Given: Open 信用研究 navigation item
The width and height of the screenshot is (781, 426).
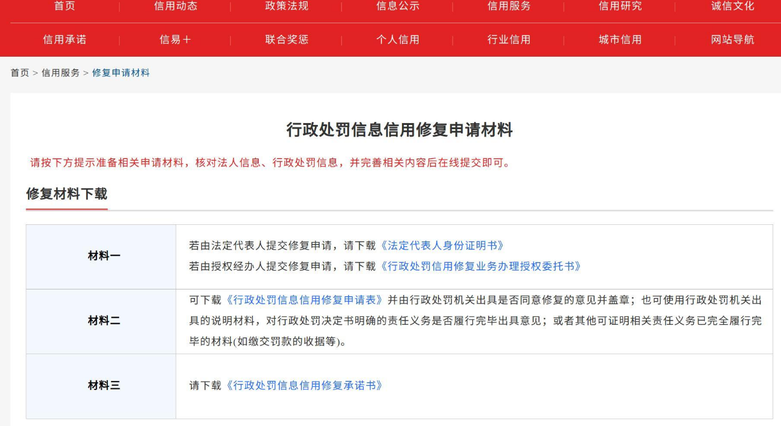Looking at the screenshot, I should [620, 6].
